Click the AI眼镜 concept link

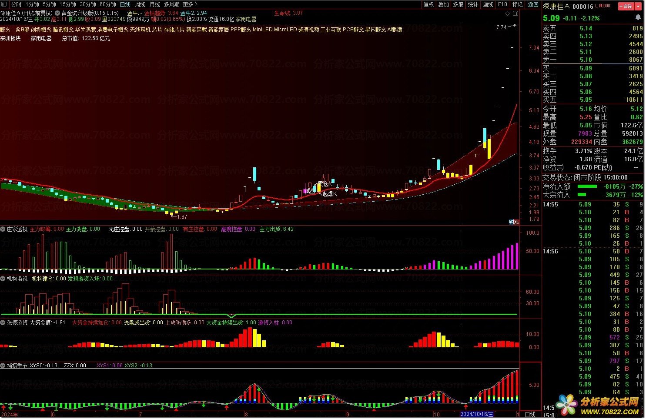pyautogui.click(x=395, y=30)
